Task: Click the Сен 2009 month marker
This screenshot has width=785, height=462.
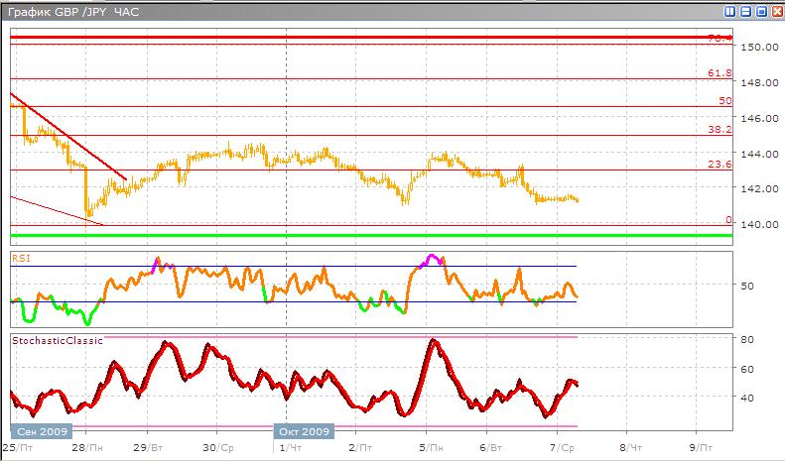Action: (x=40, y=431)
